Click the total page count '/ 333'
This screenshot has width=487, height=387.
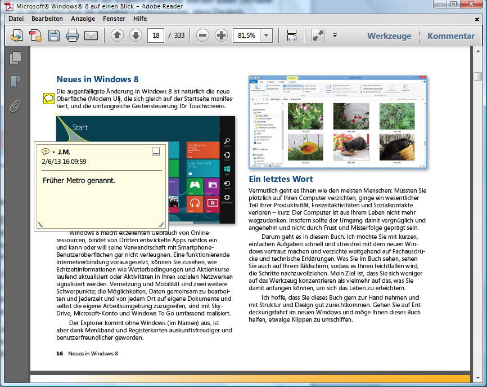(177, 35)
